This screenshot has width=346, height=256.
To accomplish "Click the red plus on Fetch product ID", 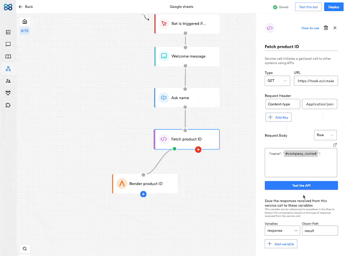I will click(198, 150).
